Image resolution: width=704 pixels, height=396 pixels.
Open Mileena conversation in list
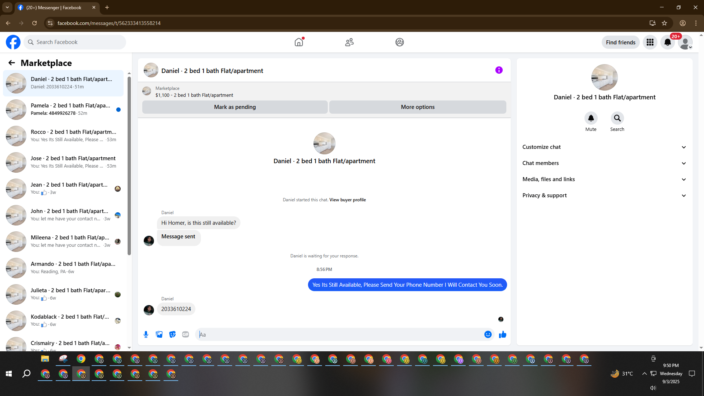pos(63,241)
